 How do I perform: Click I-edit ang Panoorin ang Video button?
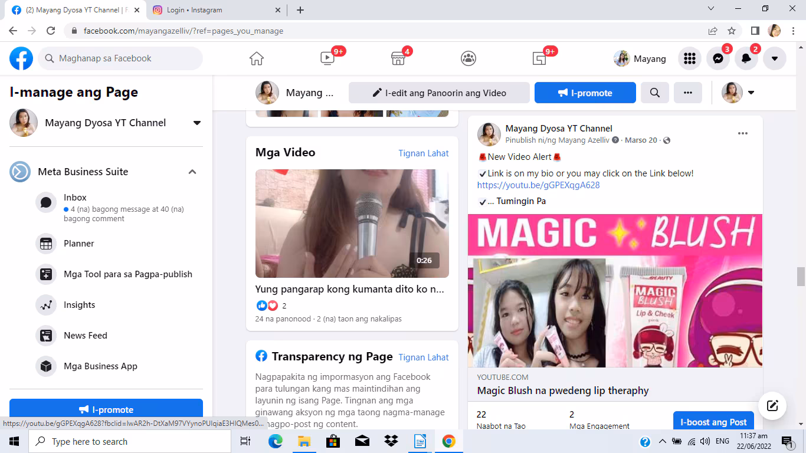439,93
